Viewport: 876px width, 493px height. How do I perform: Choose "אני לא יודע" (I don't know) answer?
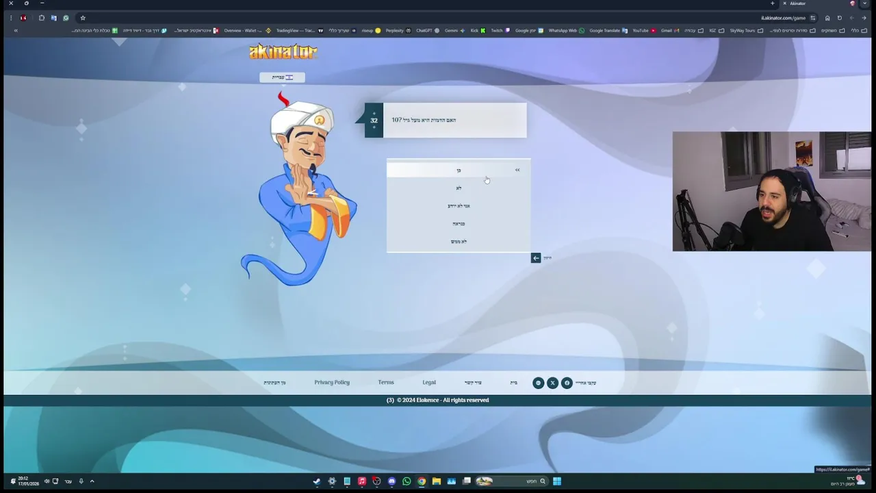pyautogui.click(x=459, y=205)
